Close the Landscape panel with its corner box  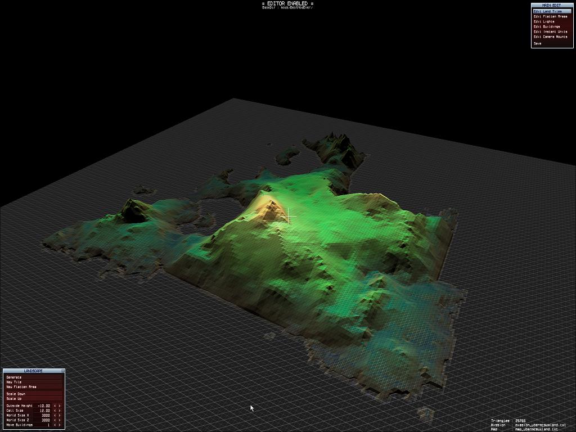pyautogui.click(x=63, y=371)
